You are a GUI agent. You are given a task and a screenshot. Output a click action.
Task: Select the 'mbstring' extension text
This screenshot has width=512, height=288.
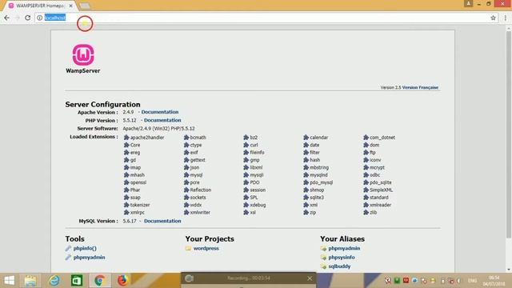pos(319,167)
